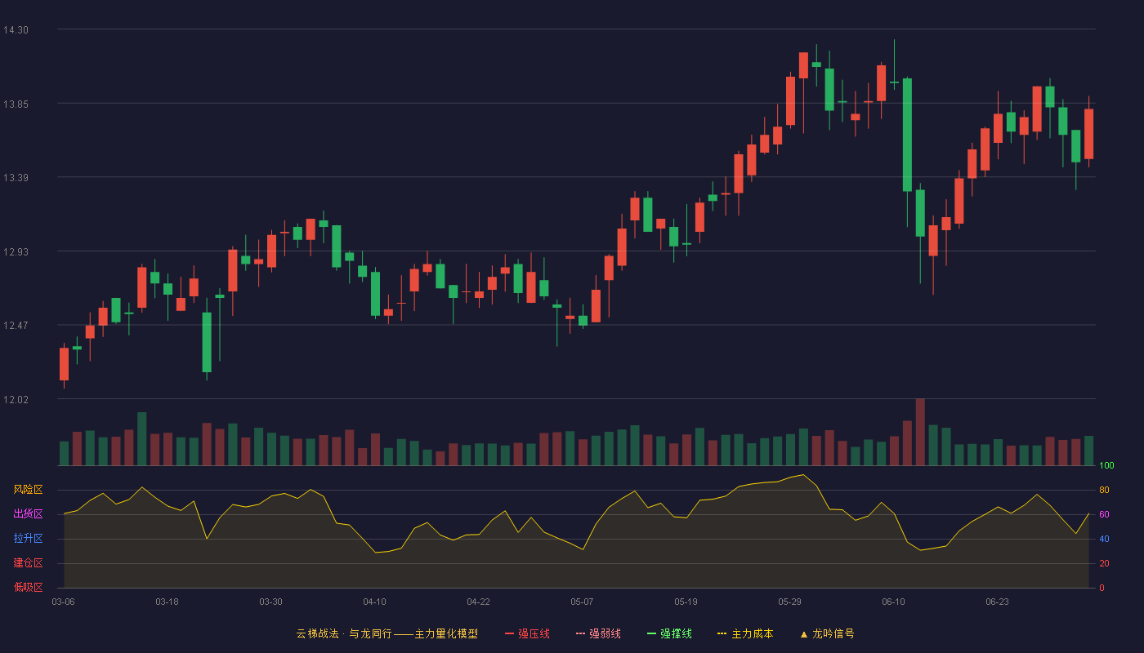The width and height of the screenshot is (1144, 653).
Task: Click the 14.30 price axis label
Action: tap(16, 30)
